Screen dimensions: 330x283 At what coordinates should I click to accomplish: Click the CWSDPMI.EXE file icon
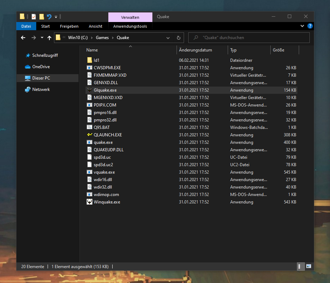pyautogui.click(x=90, y=68)
